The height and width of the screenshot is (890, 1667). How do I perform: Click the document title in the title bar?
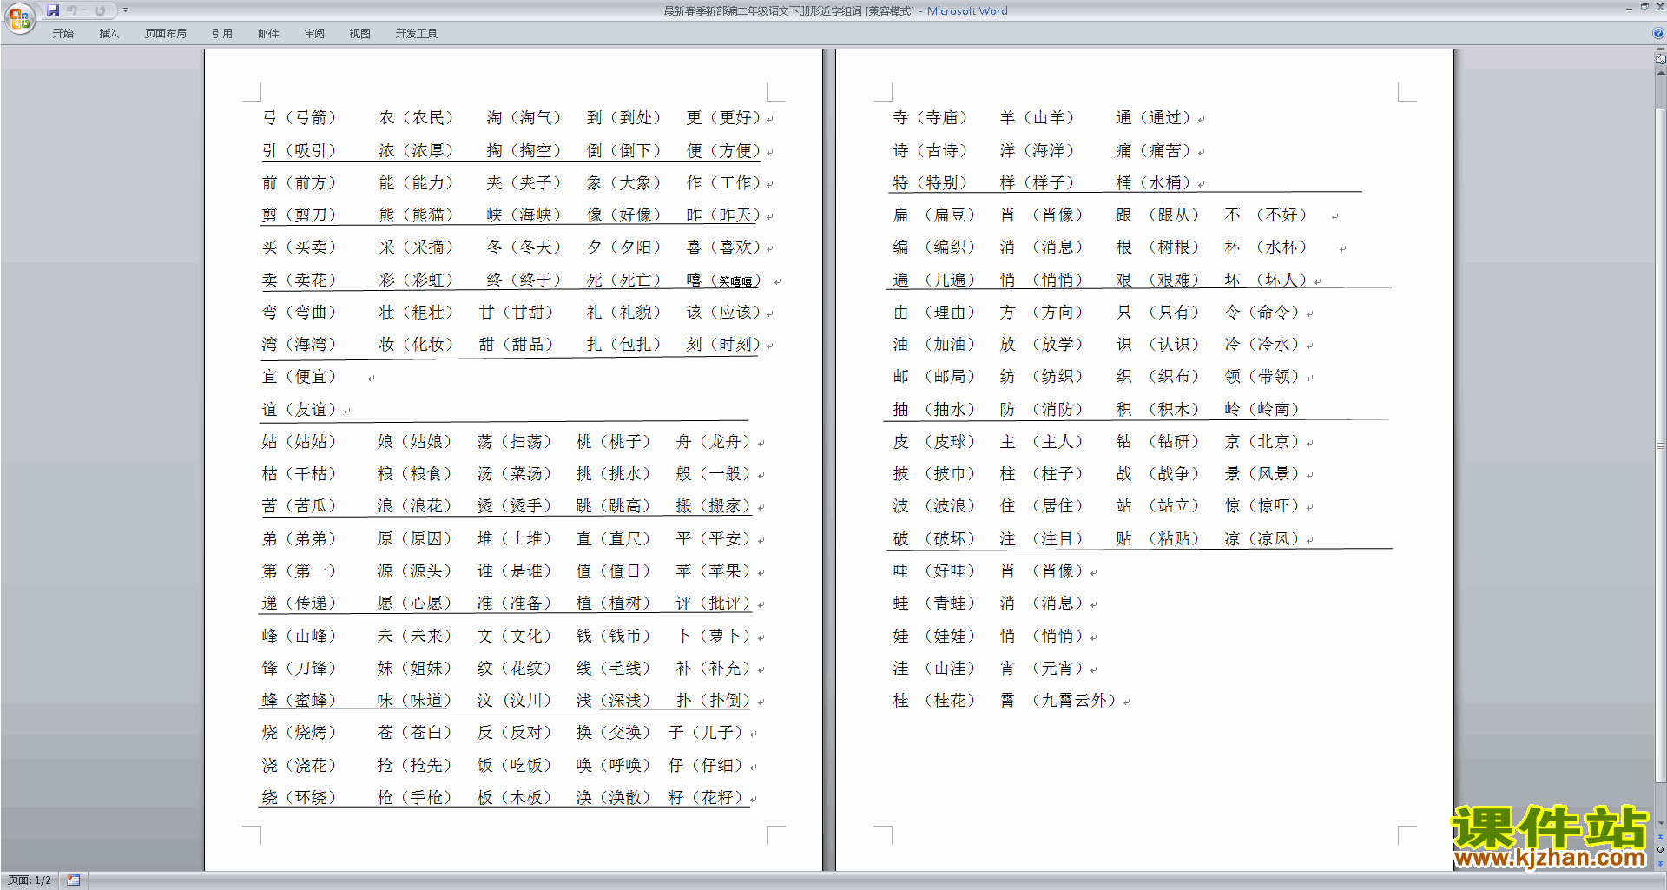pyautogui.click(x=835, y=10)
